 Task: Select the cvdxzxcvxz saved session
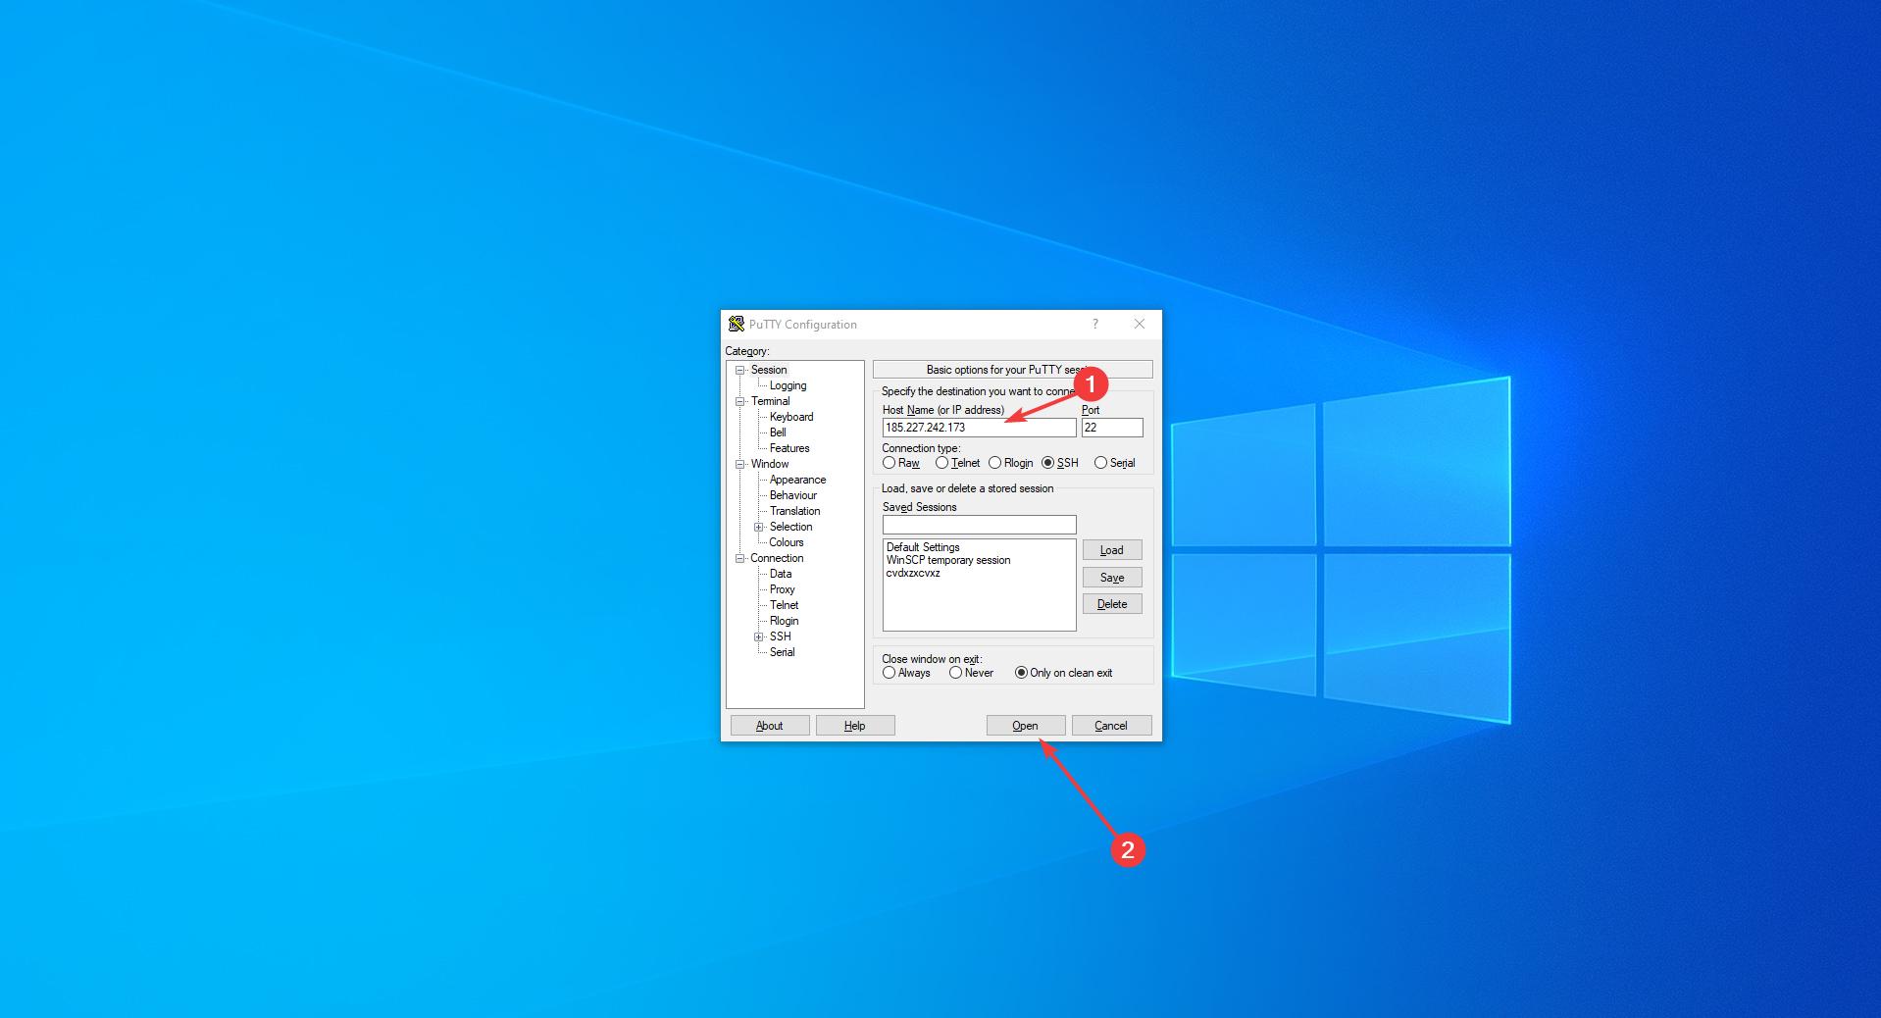[x=913, y=573]
